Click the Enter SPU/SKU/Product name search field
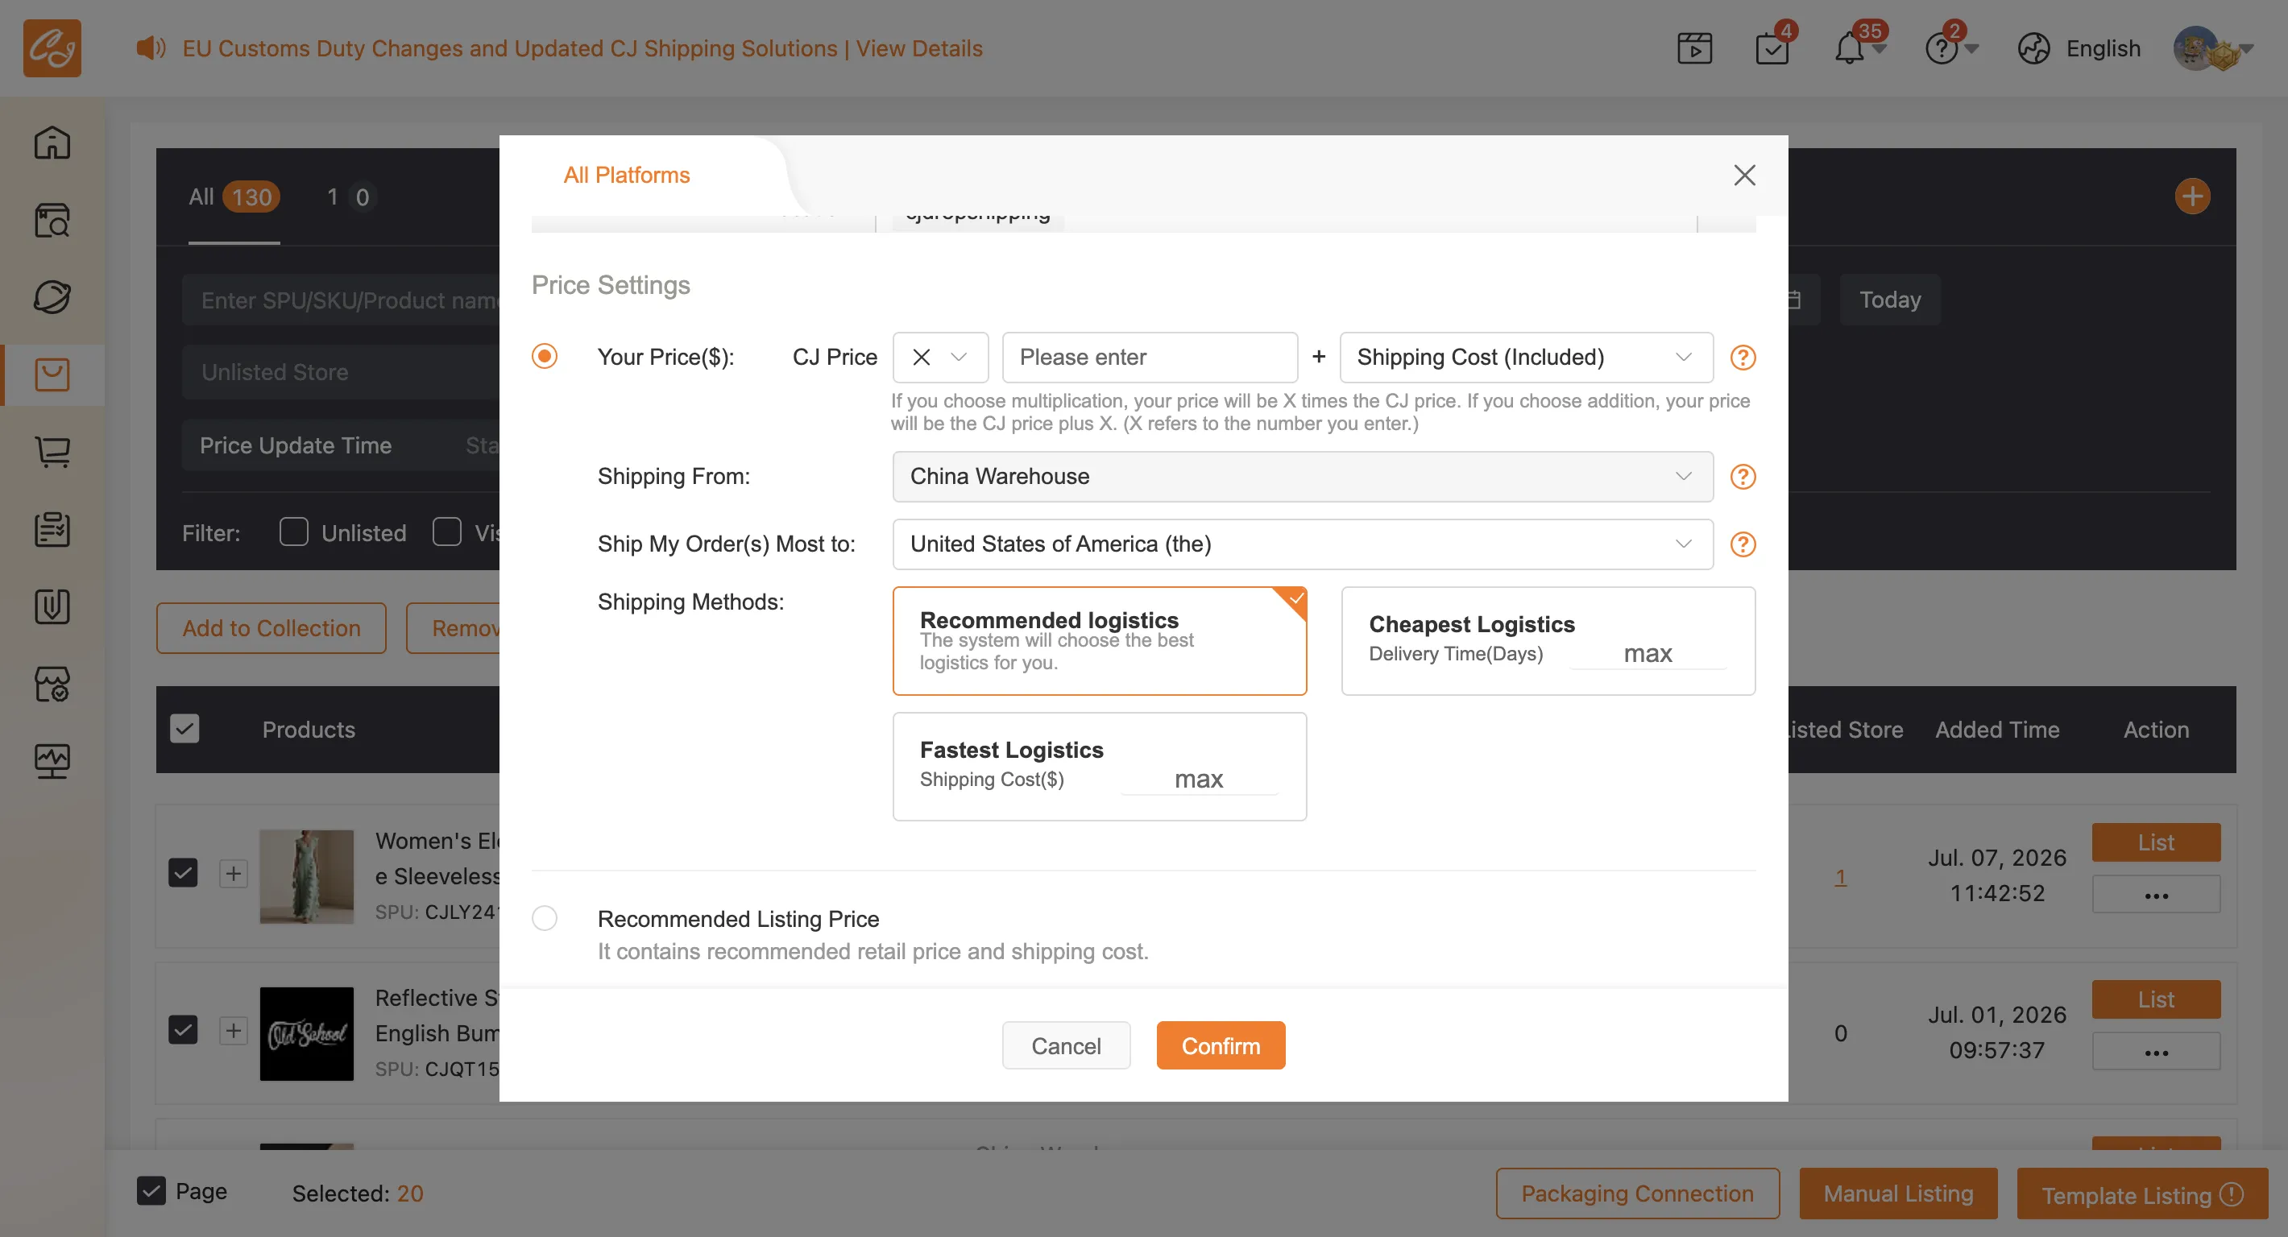The image size is (2288, 1237). tap(341, 300)
